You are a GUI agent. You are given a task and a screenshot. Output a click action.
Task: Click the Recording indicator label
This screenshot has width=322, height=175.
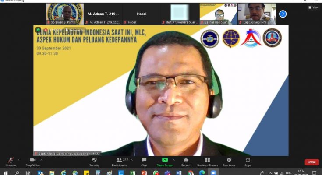click(53, 30)
